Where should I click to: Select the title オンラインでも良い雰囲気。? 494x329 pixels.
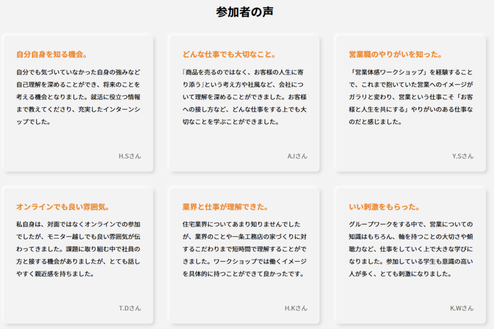[x=63, y=207]
